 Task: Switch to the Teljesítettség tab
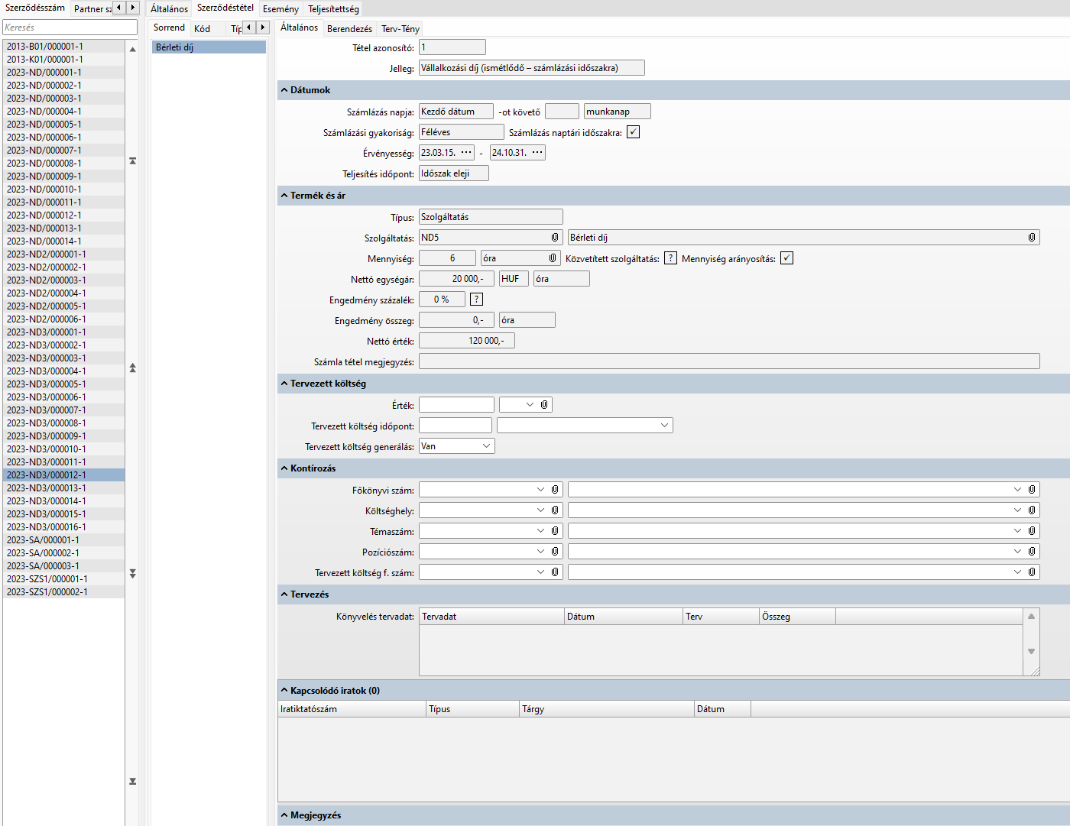click(333, 9)
